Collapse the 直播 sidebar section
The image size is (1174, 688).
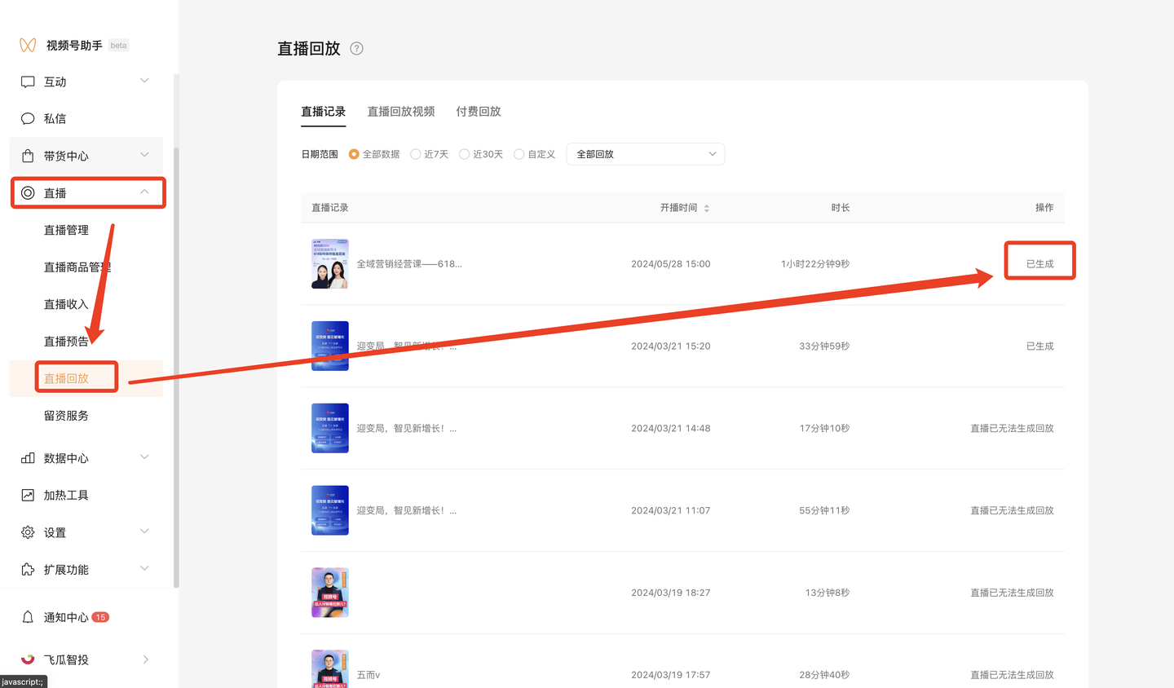pos(143,192)
